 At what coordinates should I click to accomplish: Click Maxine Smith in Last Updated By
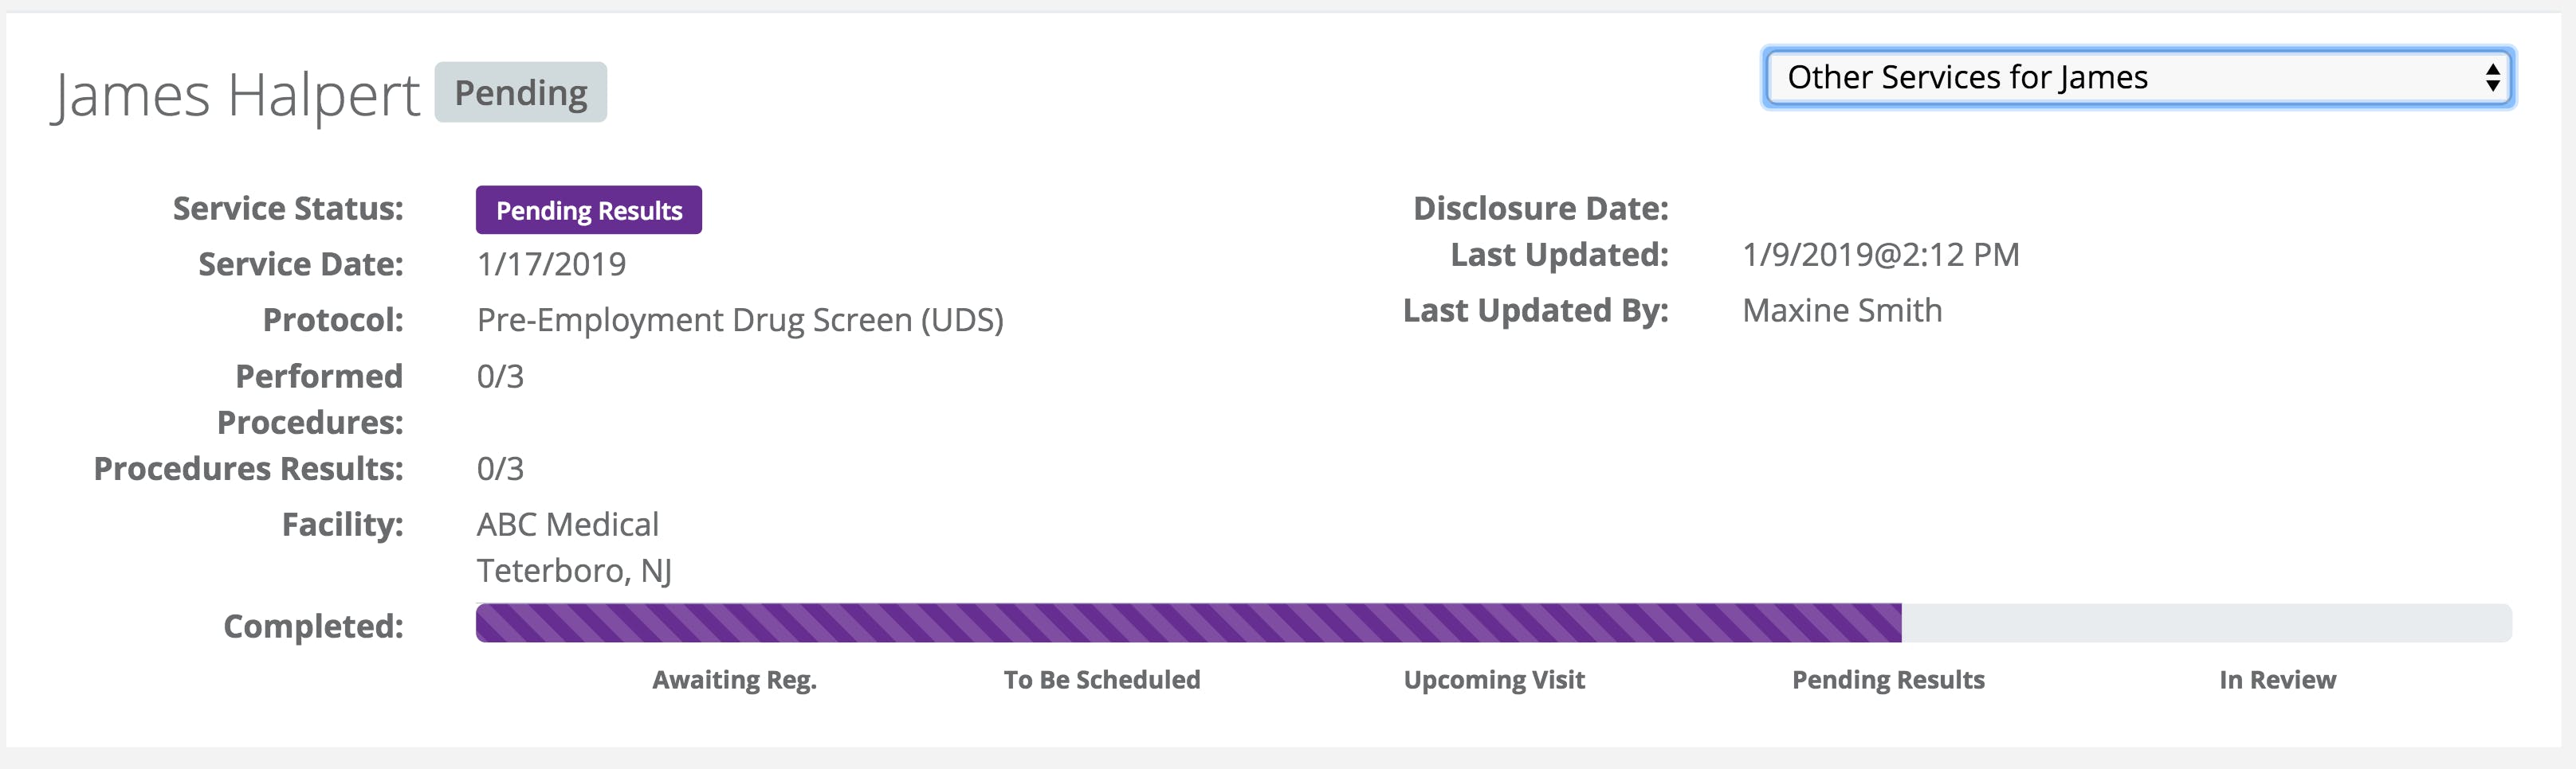point(1842,310)
